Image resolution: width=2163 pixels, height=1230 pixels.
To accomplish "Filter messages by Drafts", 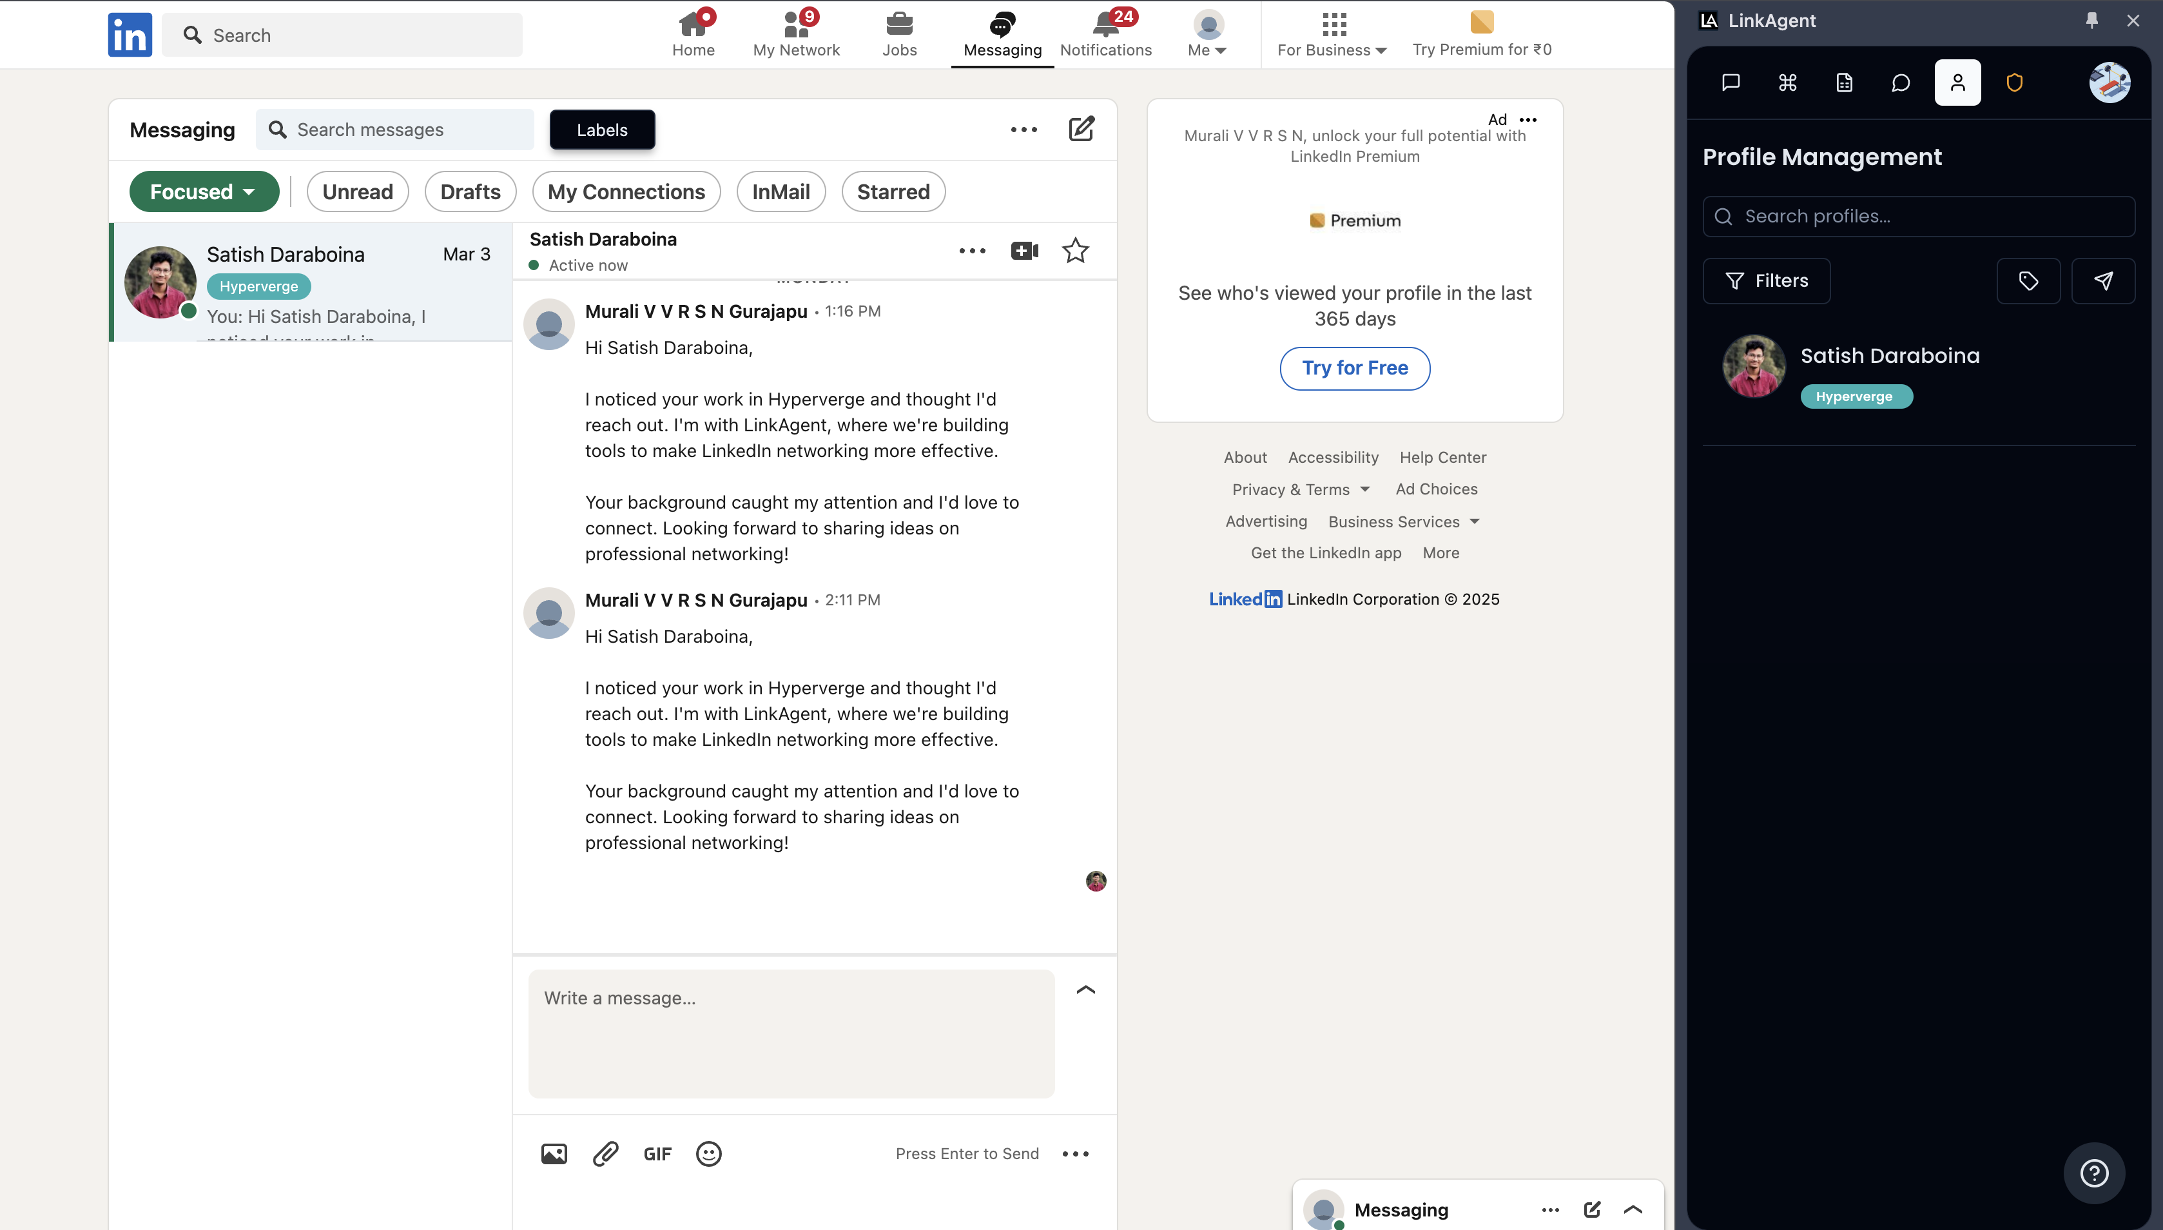I will tap(470, 191).
